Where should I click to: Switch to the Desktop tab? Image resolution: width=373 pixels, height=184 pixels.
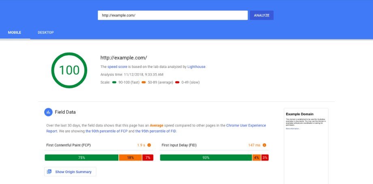(45, 32)
